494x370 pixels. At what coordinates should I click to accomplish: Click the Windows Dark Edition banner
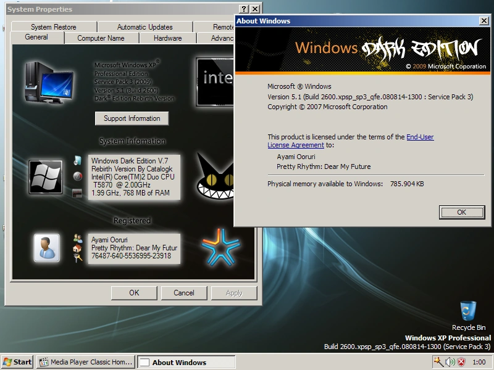point(362,51)
